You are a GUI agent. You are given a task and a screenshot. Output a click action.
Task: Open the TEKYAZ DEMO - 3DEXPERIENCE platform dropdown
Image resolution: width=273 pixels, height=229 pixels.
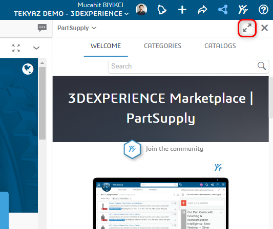pyautogui.click(x=71, y=14)
